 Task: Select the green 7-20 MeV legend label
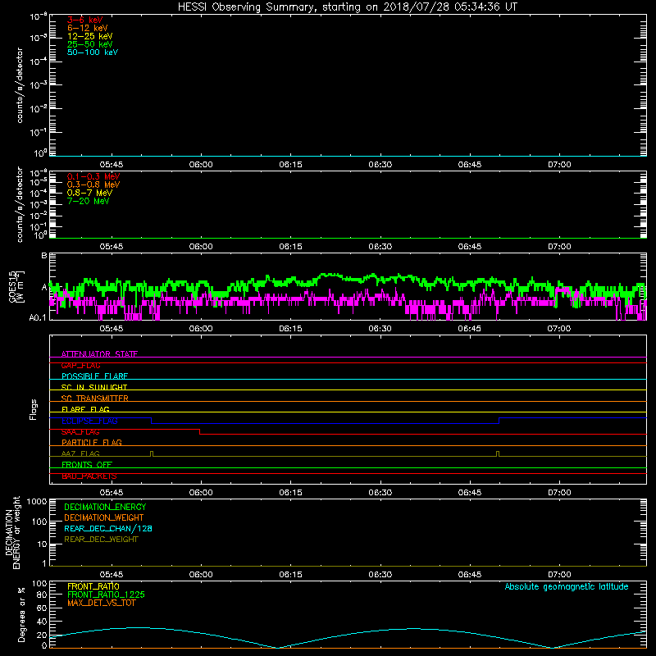pos(89,201)
